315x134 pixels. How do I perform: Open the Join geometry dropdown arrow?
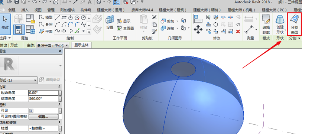(x=177, y=28)
